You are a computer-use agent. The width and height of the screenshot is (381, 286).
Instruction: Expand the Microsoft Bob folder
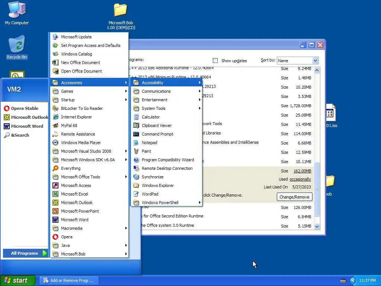(x=89, y=254)
